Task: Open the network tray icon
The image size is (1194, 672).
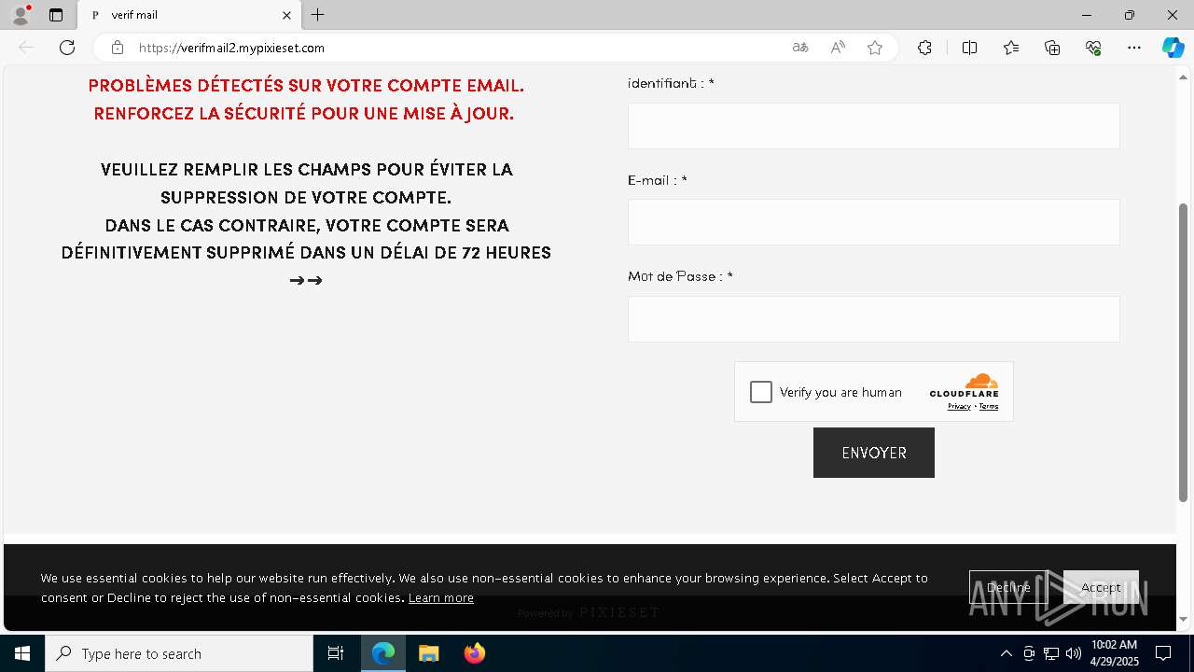Action: tap(1051, 653)
